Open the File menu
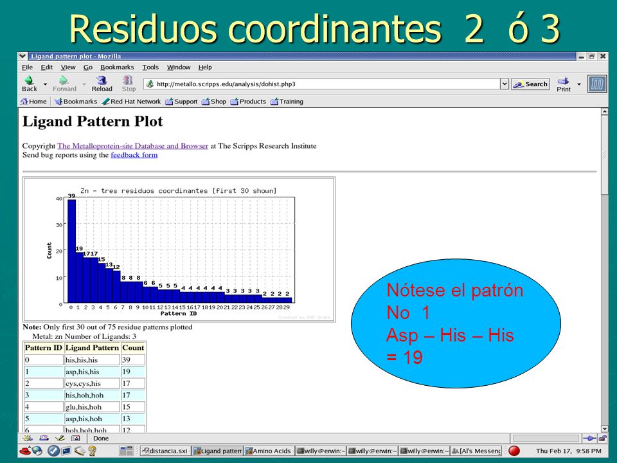The image size is (617, 463). [x=27, y=68]
